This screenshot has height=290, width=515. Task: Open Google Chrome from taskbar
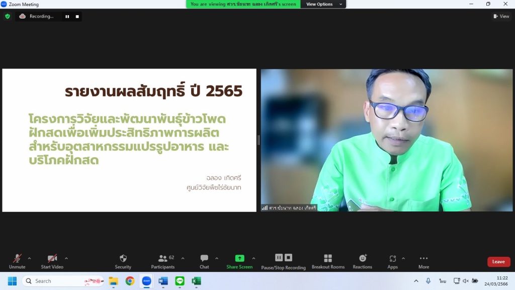(130, 281)
